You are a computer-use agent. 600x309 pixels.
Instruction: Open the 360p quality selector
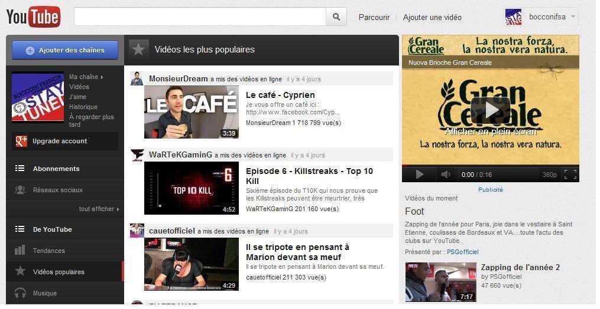point(550,175)
